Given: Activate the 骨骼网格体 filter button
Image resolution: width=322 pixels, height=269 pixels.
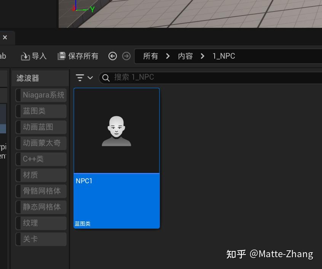Looking at the screenshot, I should pyautogui.click(x=41, y=191).
